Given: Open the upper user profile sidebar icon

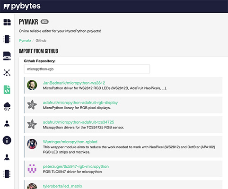Looking at the screenshot, I should click(x=7, y=124).
